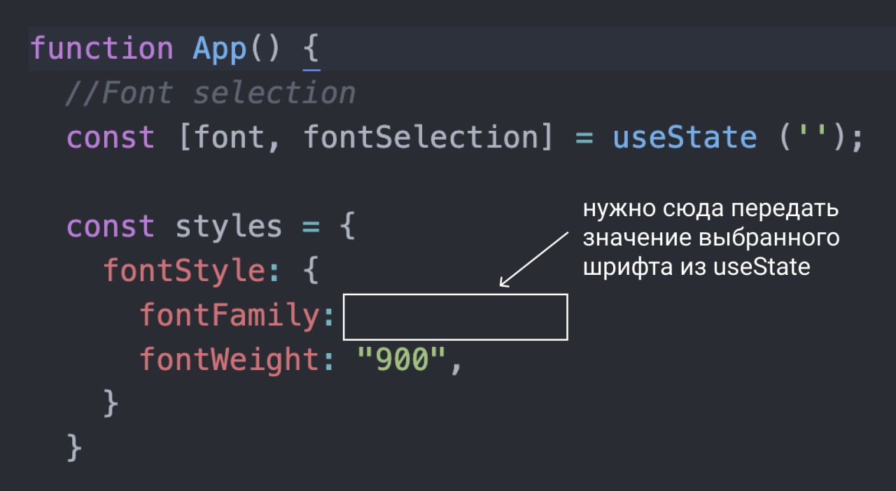
Task: Click the closing brace of fontStyle
Action: click(111, 404)
